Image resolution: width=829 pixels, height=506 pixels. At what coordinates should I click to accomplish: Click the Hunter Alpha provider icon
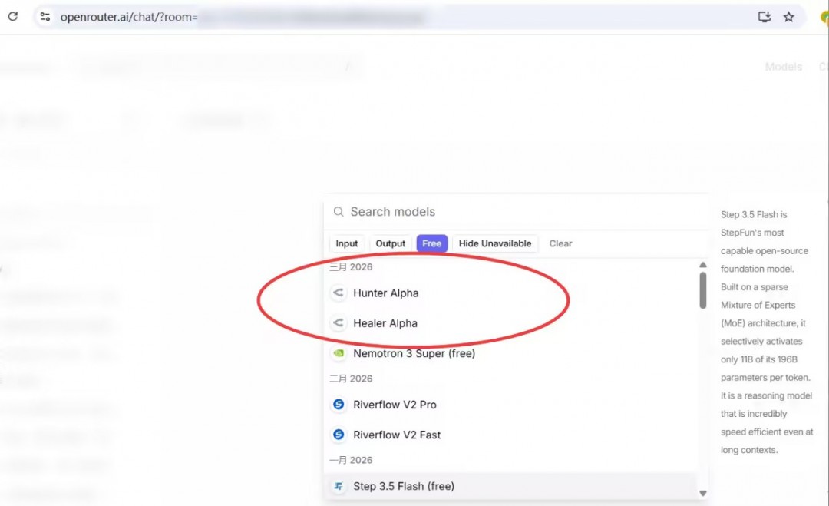pos(339,293)
